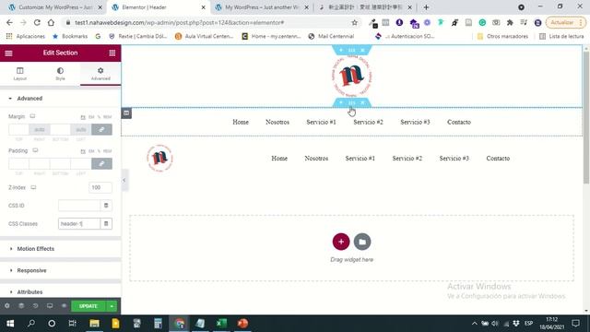
Task: Delete top logo section via handle
Action: tap(362, 50)
